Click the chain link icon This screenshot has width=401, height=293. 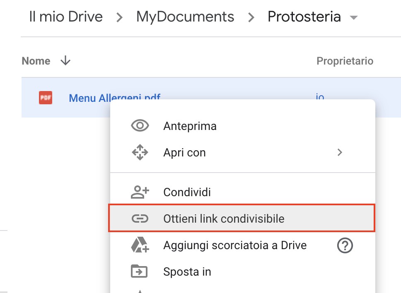point(140,219)
